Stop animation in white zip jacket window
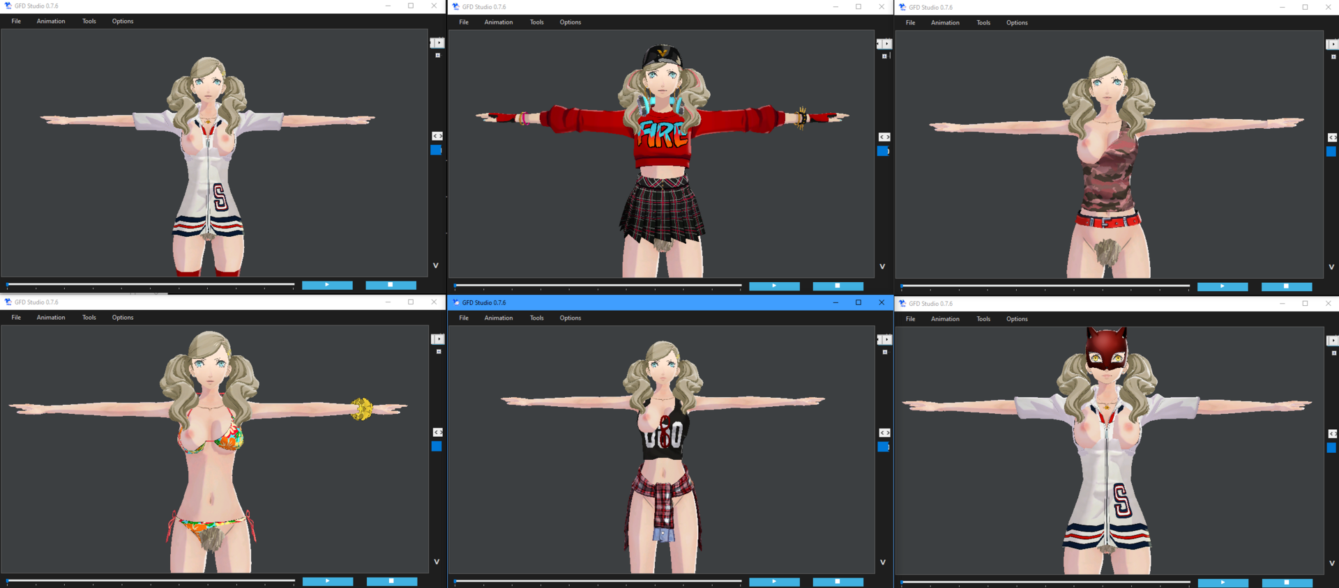Screen dimensions: 1339x588 coord(391,285)
